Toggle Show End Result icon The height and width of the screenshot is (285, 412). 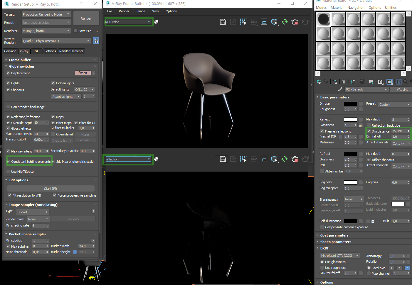click(x=399, y=82)
